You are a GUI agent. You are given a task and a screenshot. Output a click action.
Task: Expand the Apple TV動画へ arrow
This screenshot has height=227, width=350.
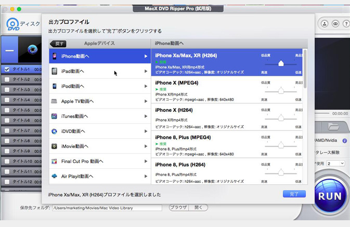coord(146,101)
